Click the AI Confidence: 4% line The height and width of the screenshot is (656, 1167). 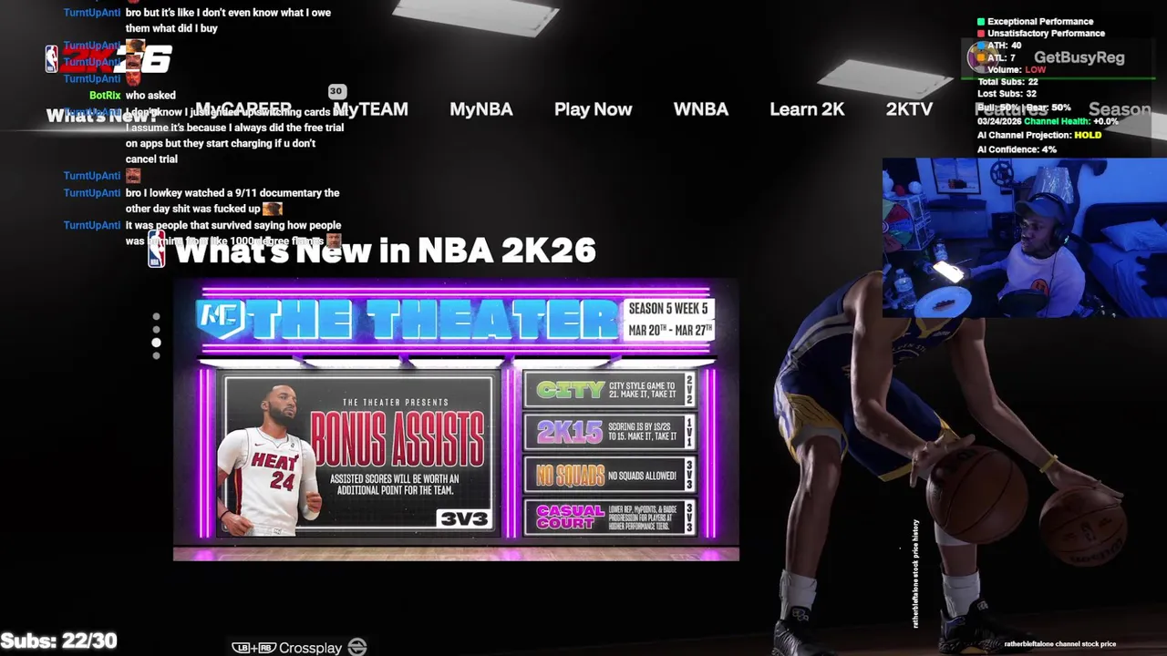point(1017,149)
